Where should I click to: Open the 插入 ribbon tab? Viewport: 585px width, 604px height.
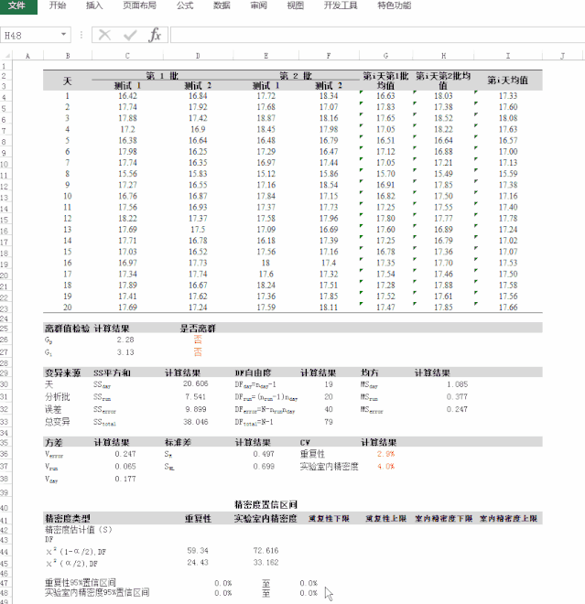coord(93,5)
